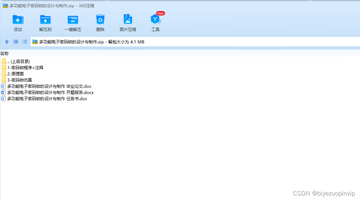Select the .. (上级目录) entry
This screenshot has height=200, width=360.
tap(18, 61)
